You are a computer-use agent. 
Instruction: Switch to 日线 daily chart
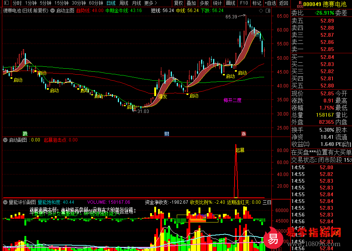click(x=111, y=3)
